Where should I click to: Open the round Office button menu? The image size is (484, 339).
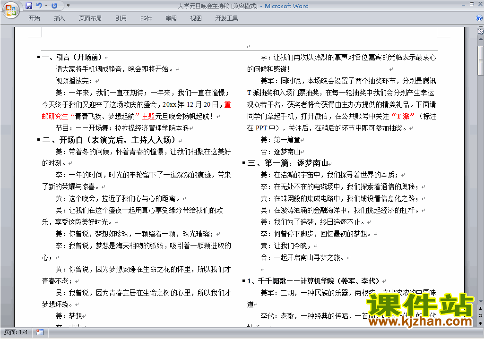point(11,10)
